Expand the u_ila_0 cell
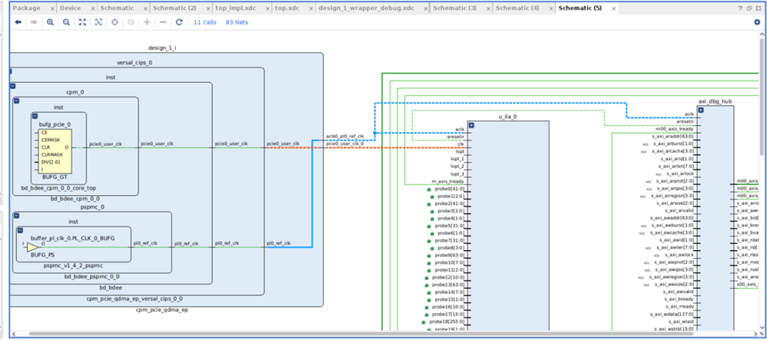The image size is (767, 340). (x=472, y=125)
